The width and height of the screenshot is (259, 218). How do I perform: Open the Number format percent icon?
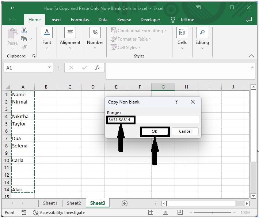click(x=95, y=33)
